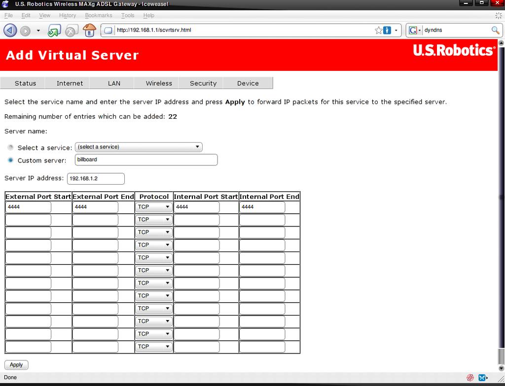
Task: Click the browser Back arrow button
Action: point(10,31)
